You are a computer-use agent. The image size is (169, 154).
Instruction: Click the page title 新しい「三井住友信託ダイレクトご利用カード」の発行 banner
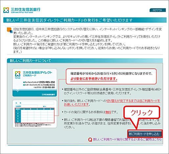point(85,20)
